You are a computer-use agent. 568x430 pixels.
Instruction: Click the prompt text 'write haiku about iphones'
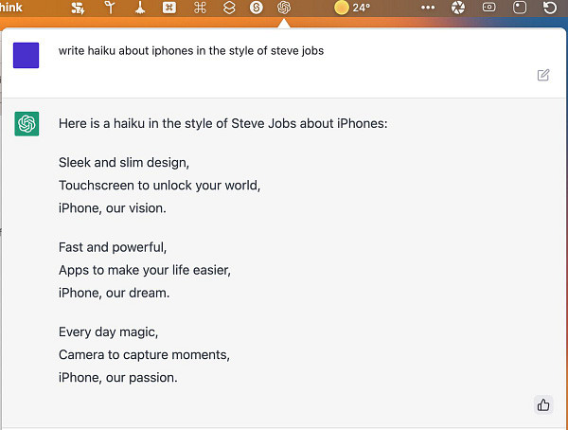[126, 51]
